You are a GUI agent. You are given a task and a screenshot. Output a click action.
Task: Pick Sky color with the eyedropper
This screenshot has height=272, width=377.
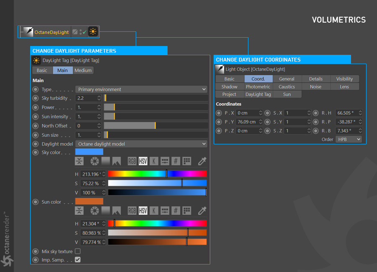pyautogui.click(x=202, y=161)
